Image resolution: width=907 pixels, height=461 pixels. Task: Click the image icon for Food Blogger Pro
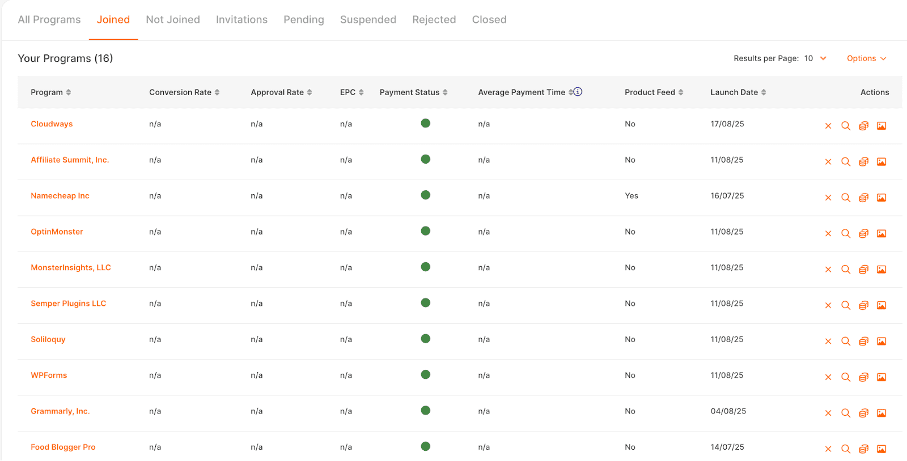point(881,449)
